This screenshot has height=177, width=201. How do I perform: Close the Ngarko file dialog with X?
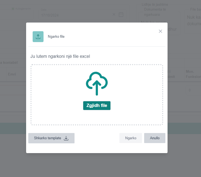pos(160,31)
